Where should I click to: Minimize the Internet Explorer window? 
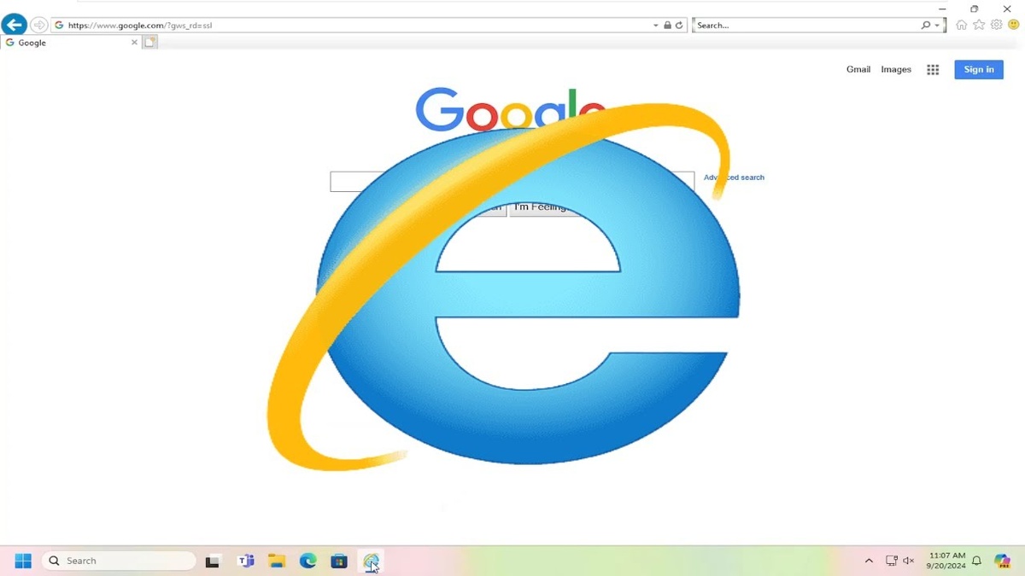942,9
